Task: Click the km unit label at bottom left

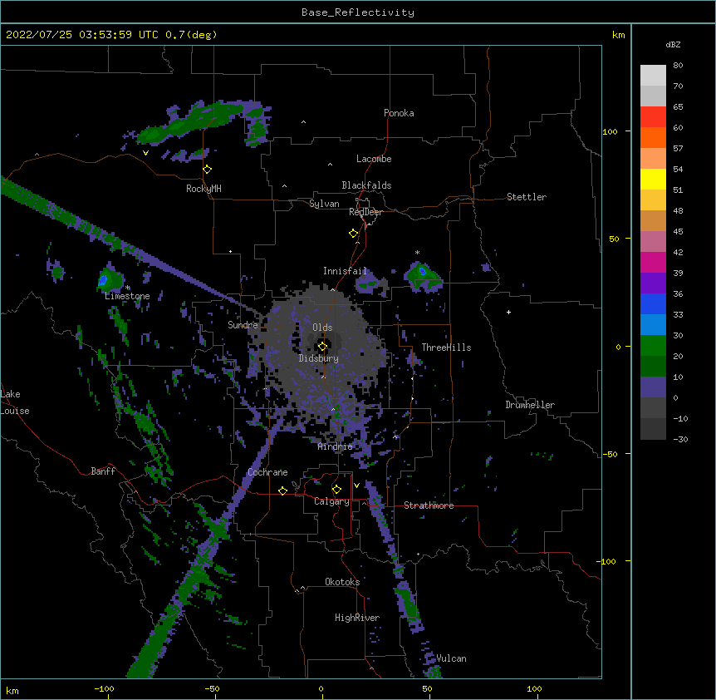Action: click(12, 691)
